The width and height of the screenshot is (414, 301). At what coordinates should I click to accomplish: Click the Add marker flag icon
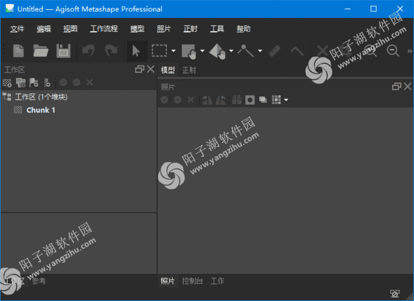coord(34,83)
